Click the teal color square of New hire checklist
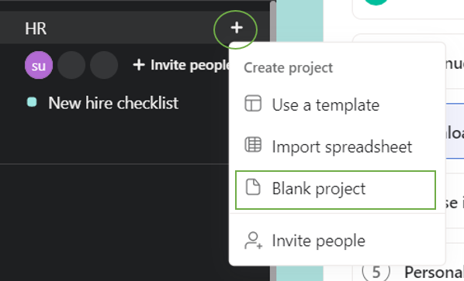464x281 pixels. 32,102
